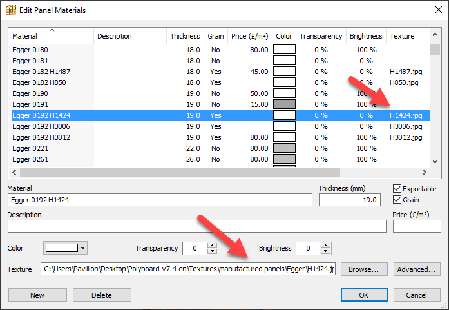Click the list scroll up arrow
Screen dimensions: 449x310
click(435, 34)
